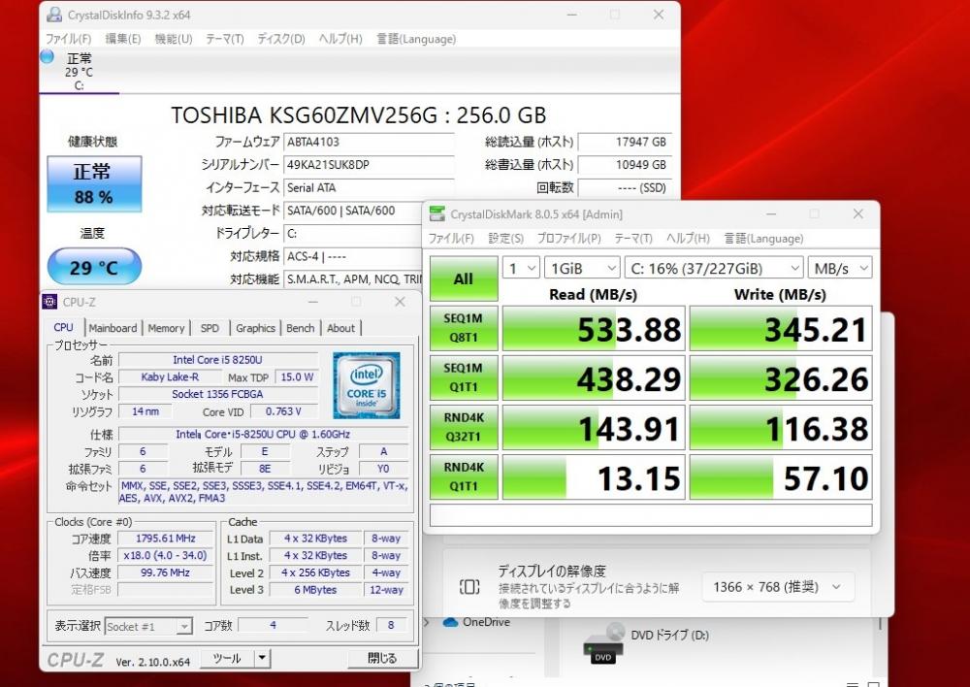
Task: Click the CPU-Z title bar app icon
Action: 49,302
